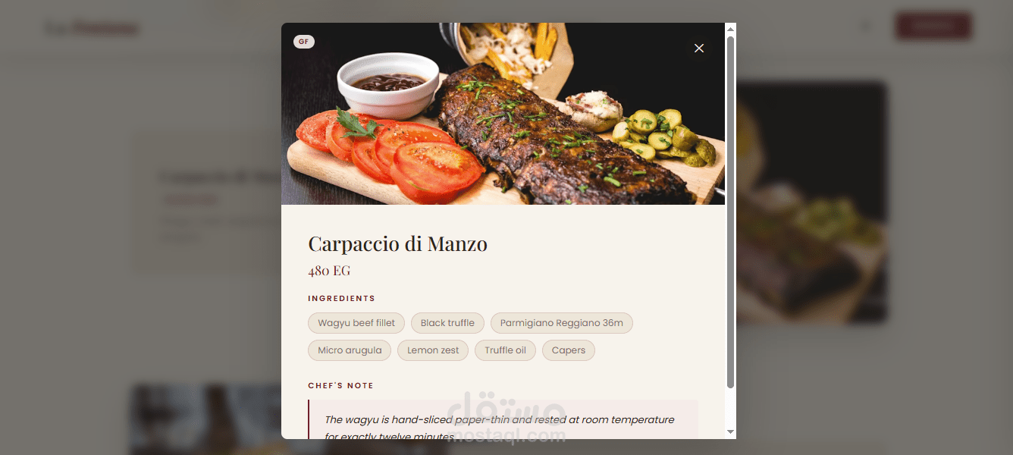Image resolution: width=1013 pixels, height=455 pixels.
Task: Click the ribs dish photo in modal
Action: pos(503,114)
